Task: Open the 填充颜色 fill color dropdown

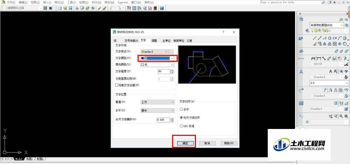Action: [157, 64]
